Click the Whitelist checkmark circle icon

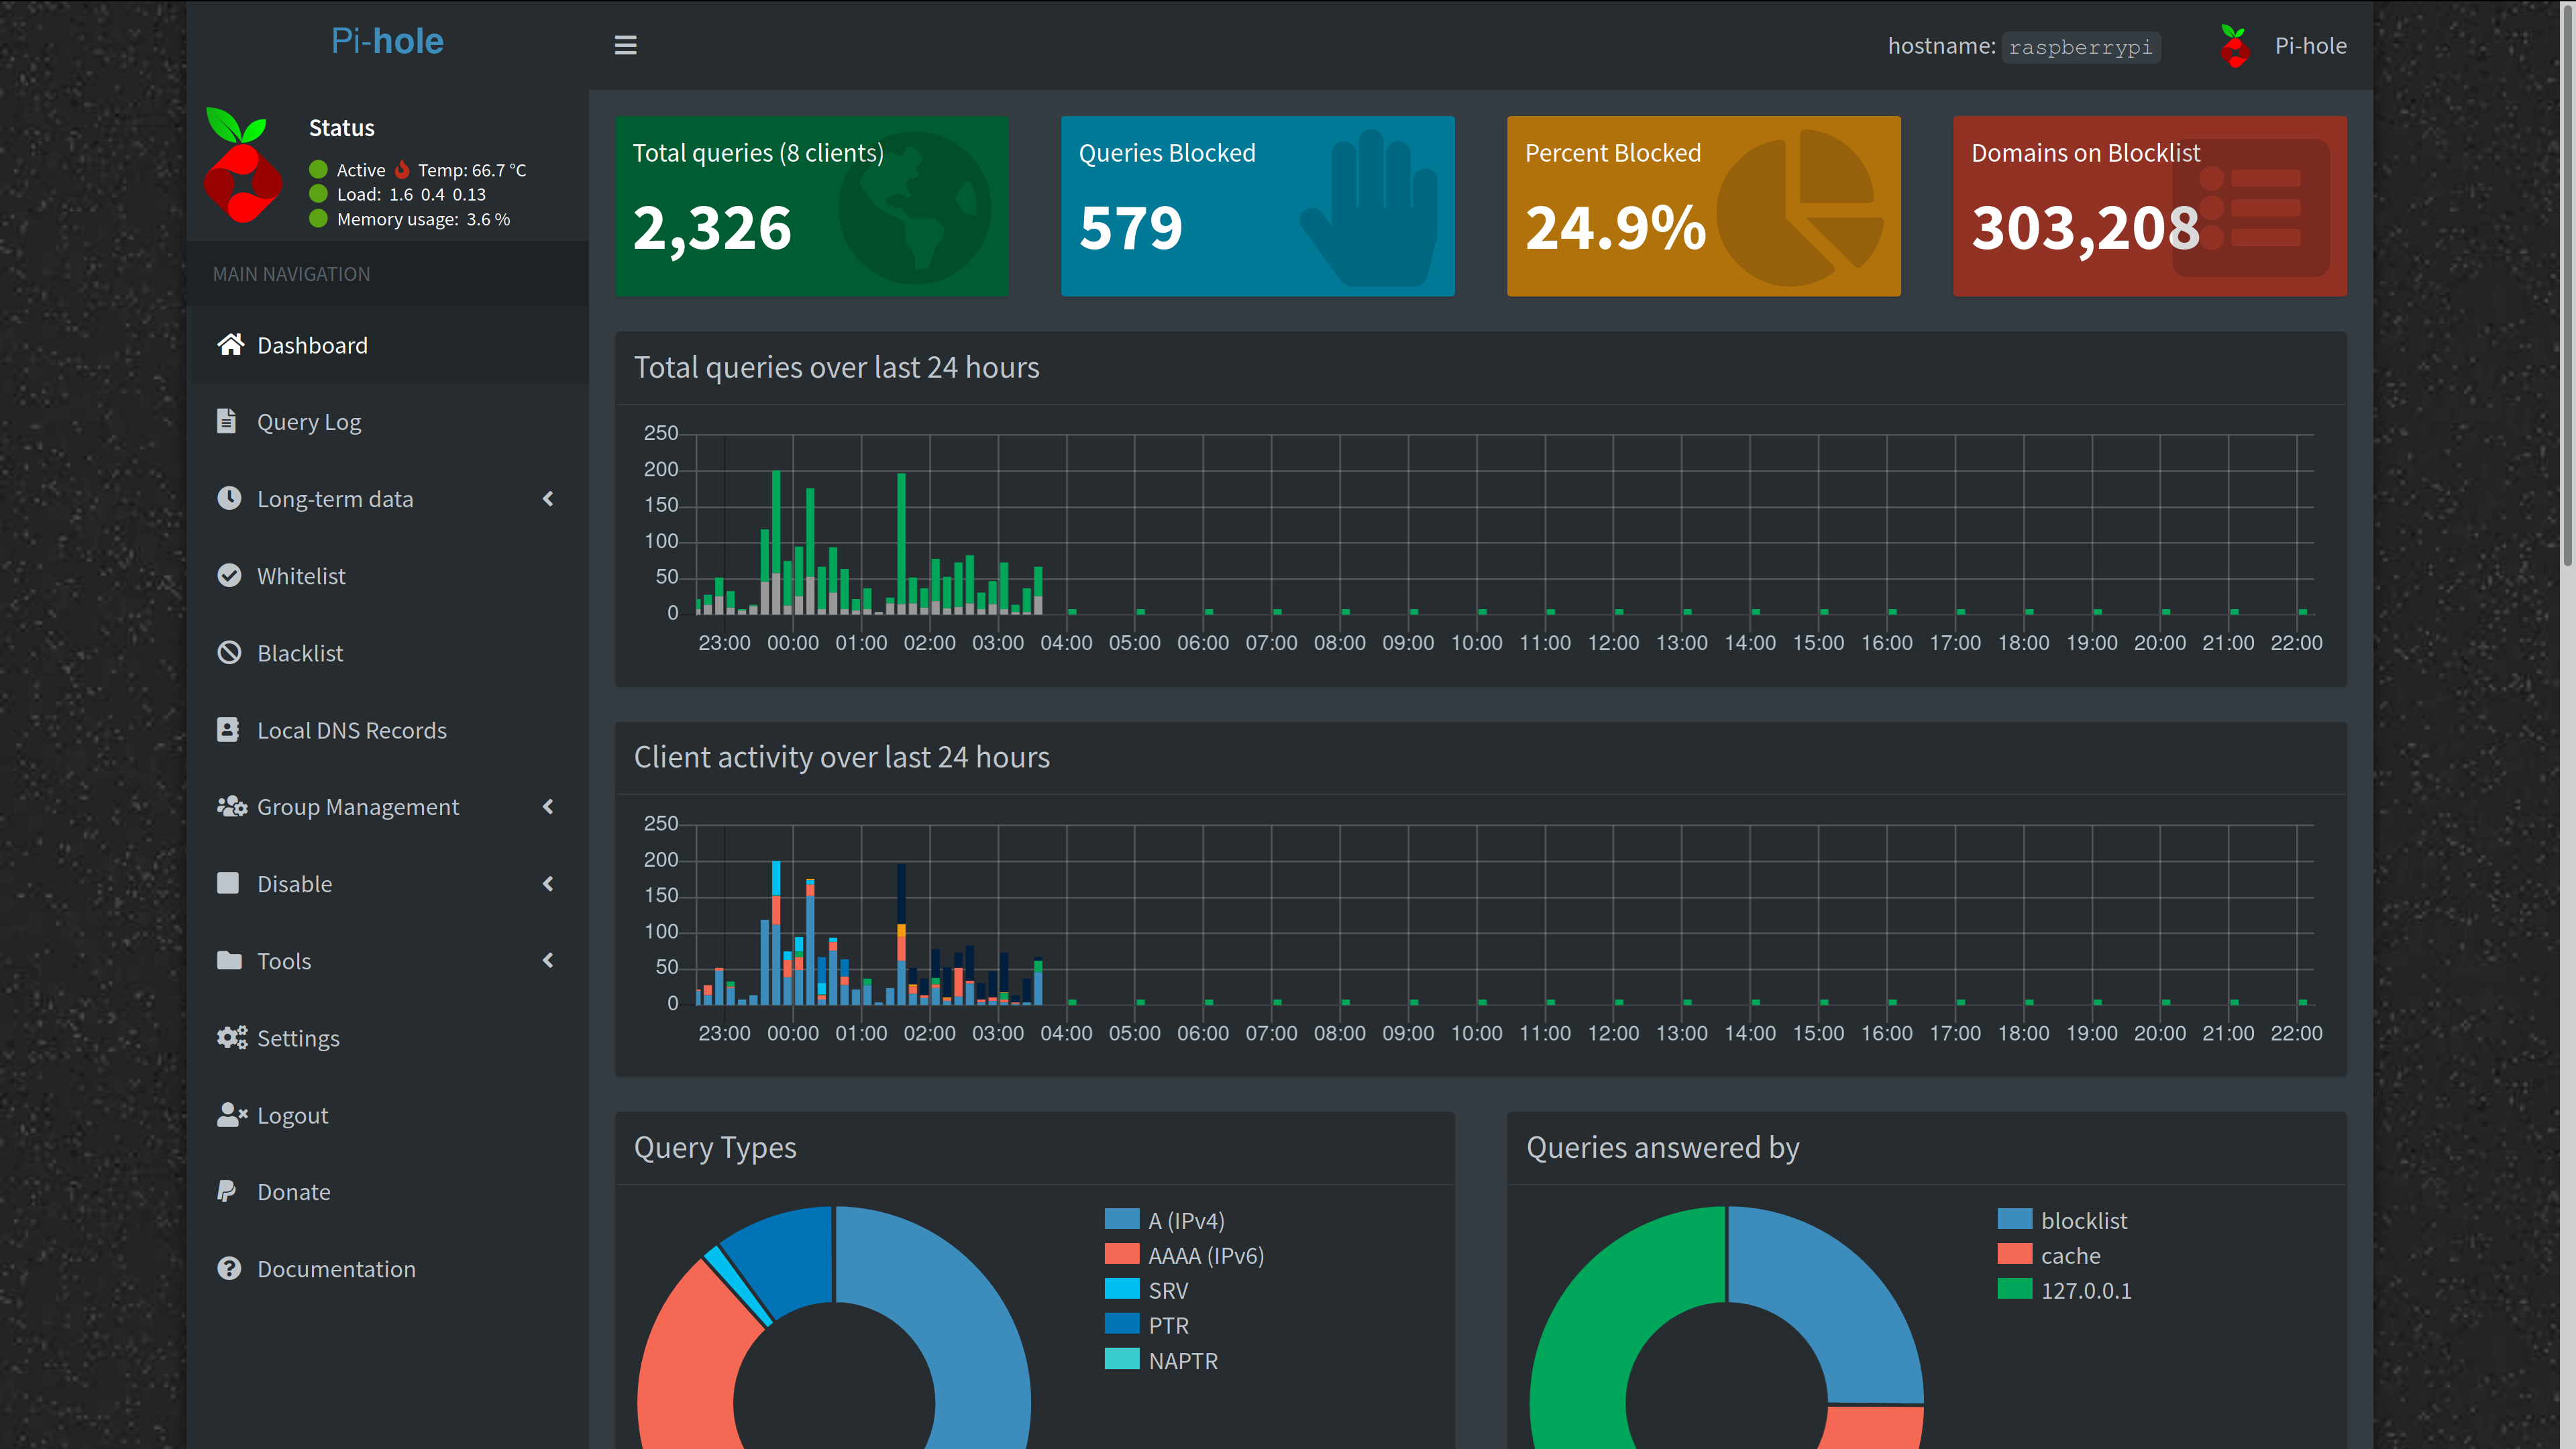click(229, 575)
